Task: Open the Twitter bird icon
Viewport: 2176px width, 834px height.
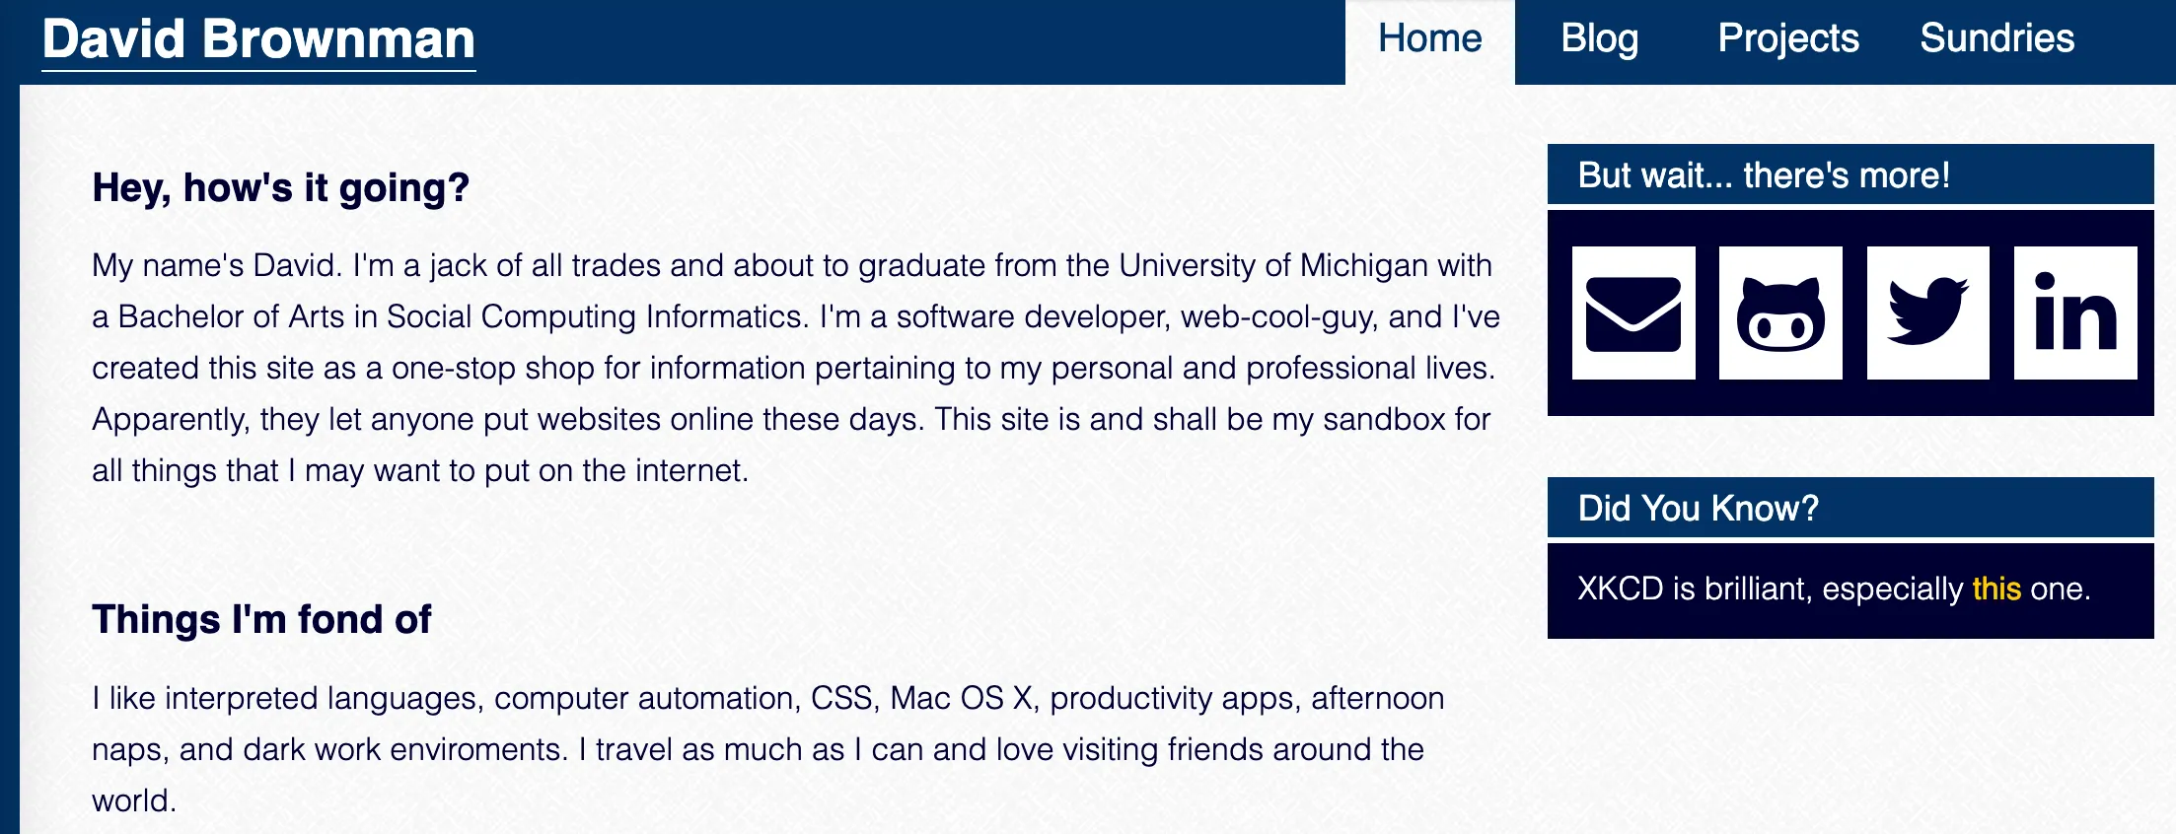Action: 1927,313
